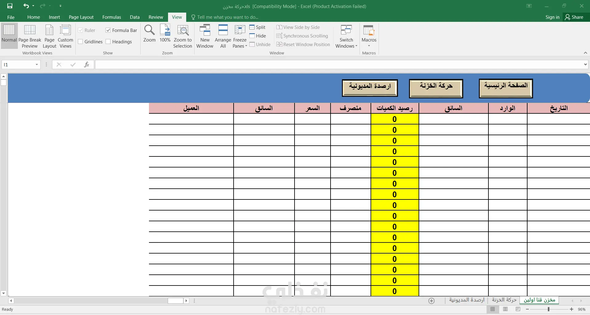Click the horizontal scrollbar thumb
The height and width of the screenshot is (315, 590).
pyautogui.click(x=175, y=301)
